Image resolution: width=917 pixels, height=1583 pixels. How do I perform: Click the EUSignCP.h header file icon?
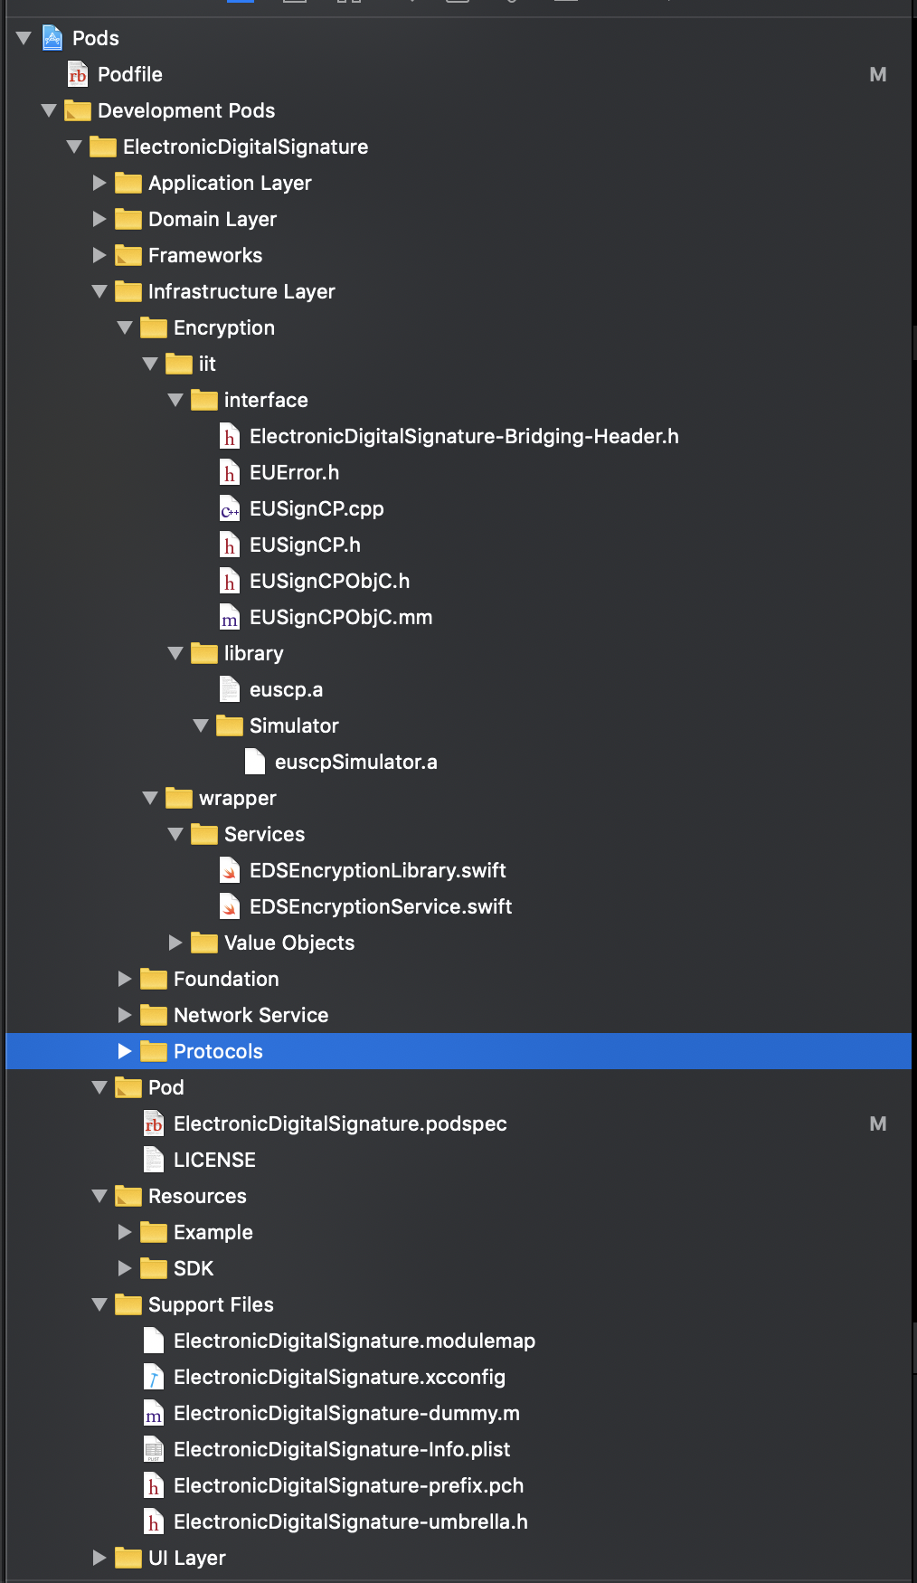[230, 545]
